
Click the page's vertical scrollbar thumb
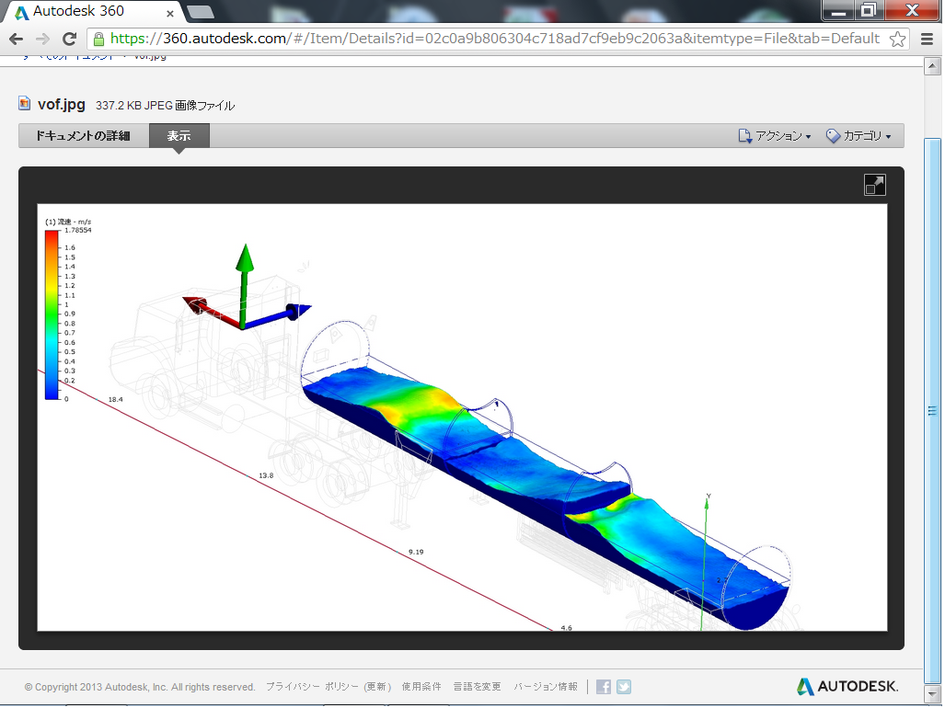click(932, 410)
